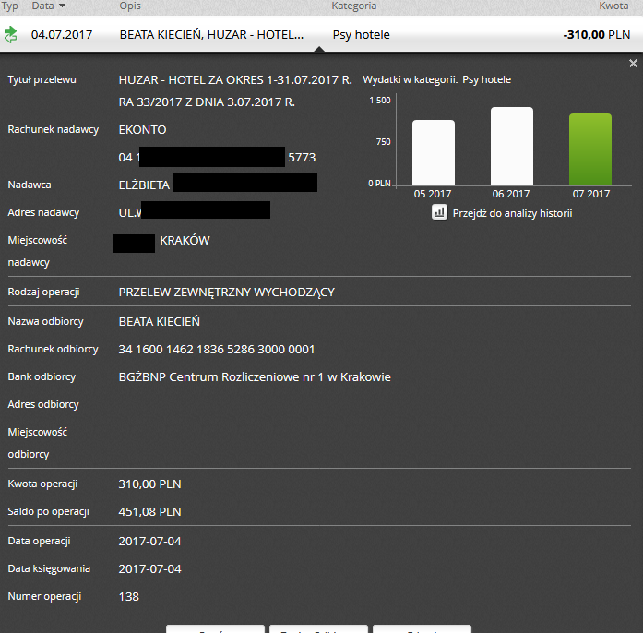The width and height of the screenshot is (643, 633).
Task: Sort by the Data column arrow
Action: coord(62,6)
